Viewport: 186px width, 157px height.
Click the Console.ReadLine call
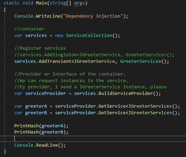pos(40,145)
